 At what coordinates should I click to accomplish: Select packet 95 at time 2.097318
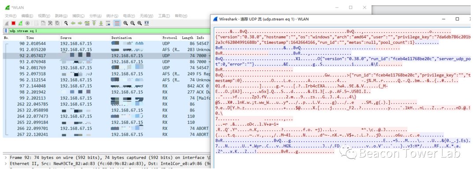(x=107, y=74)
